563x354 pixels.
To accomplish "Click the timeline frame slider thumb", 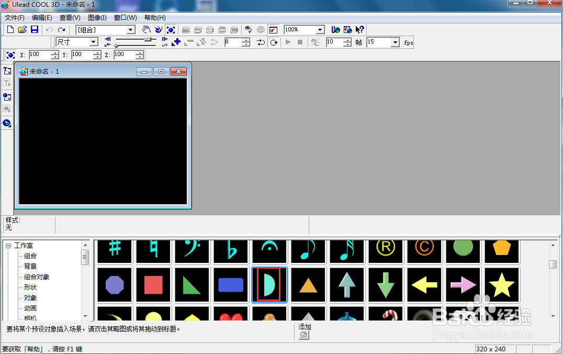I will tap(148, 39).
